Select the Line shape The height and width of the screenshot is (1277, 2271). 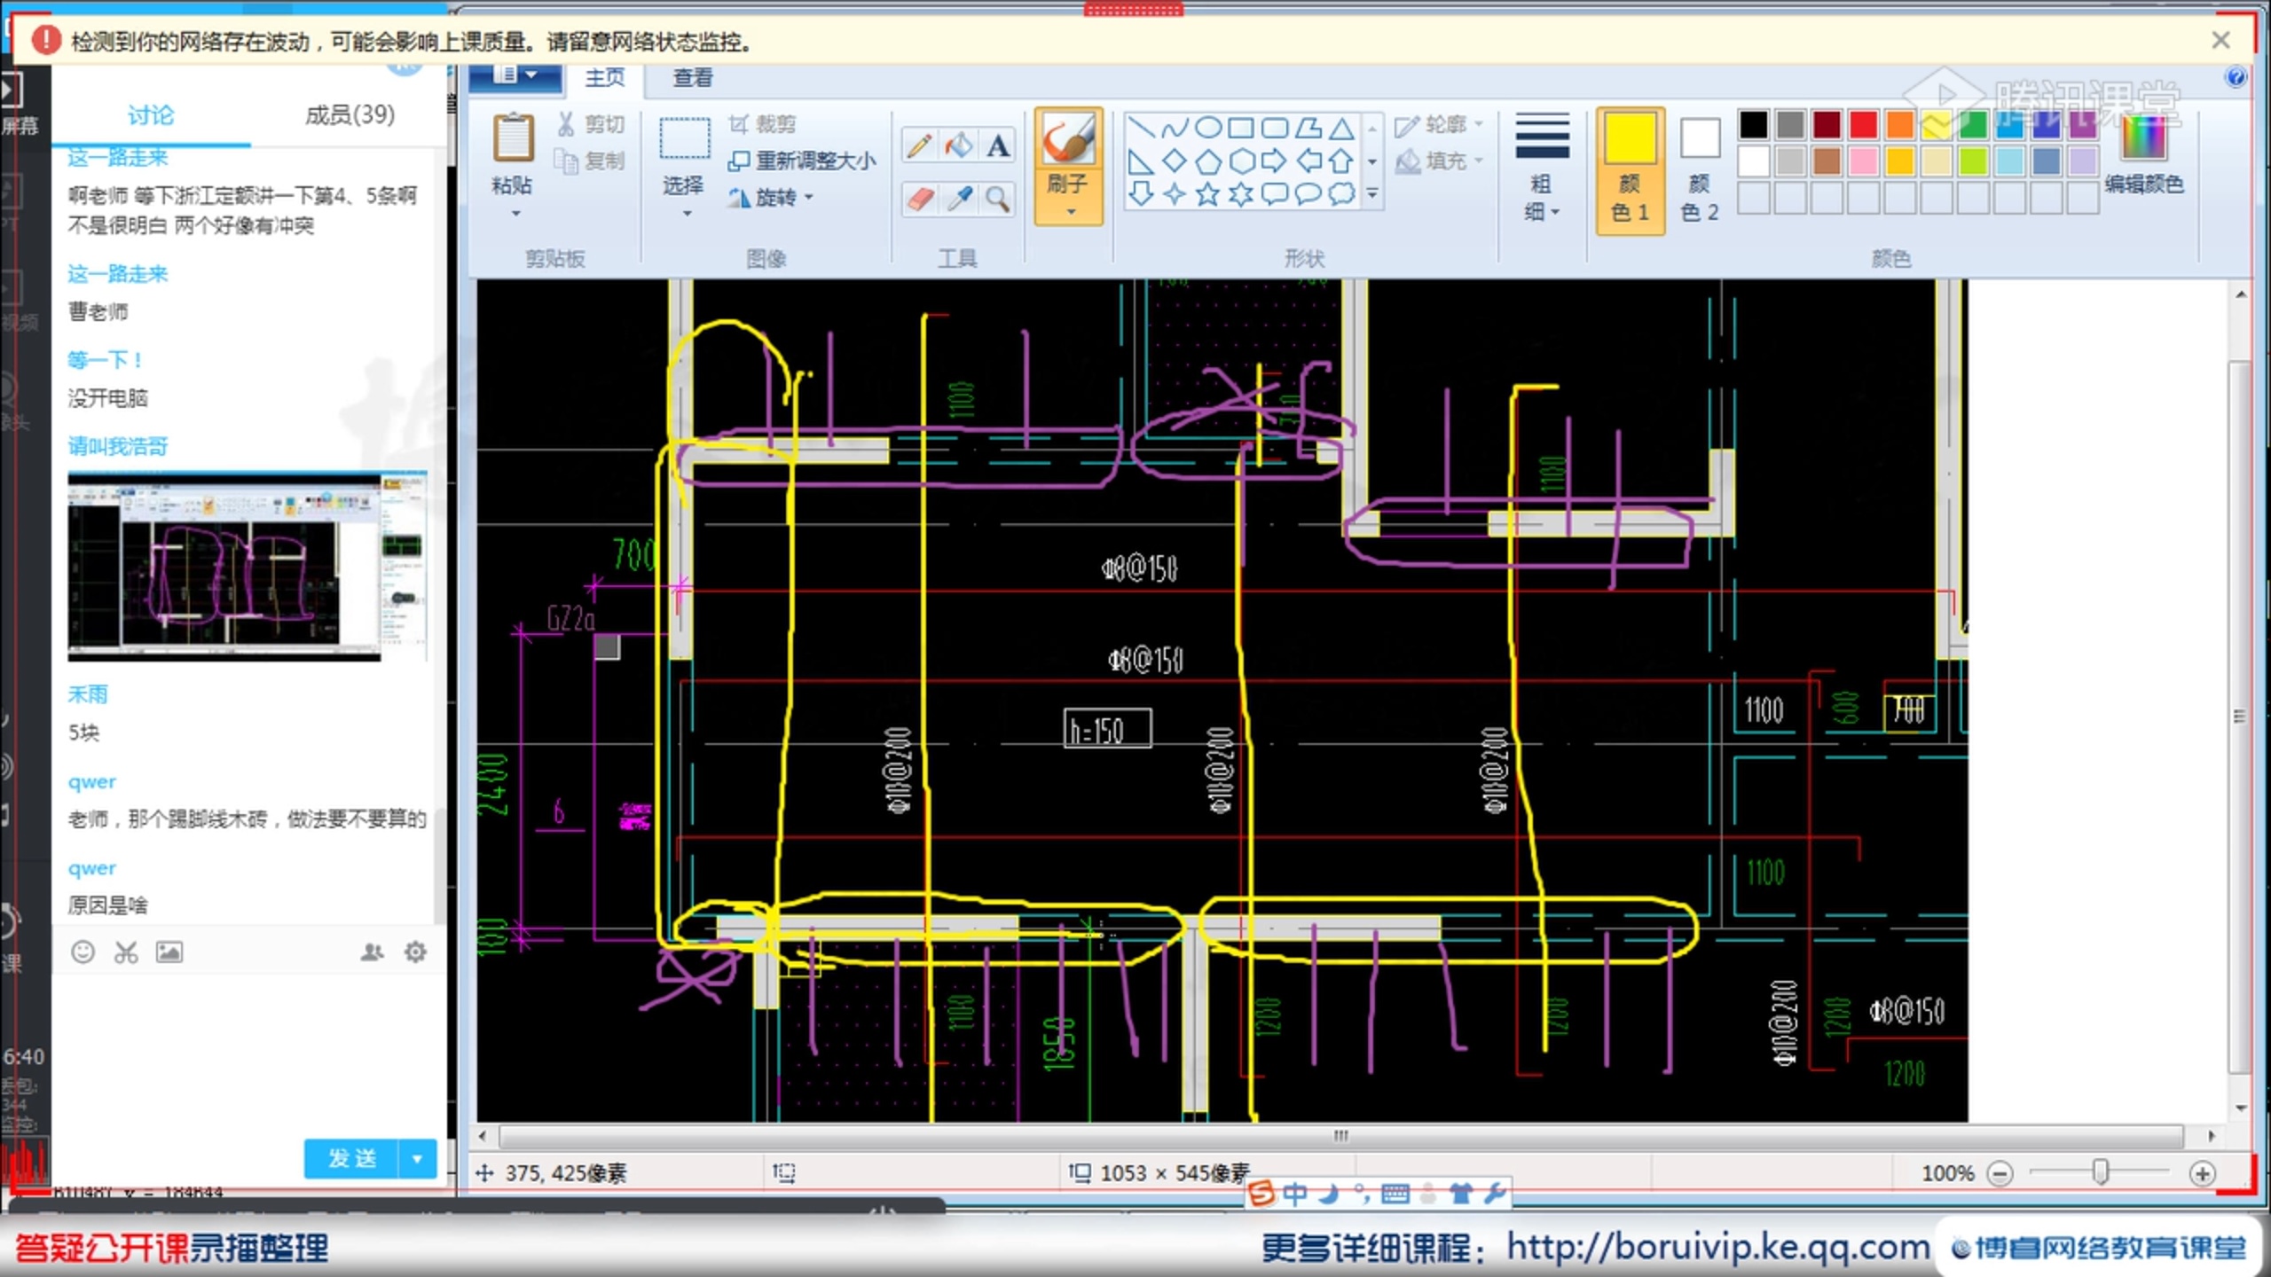1141,128
